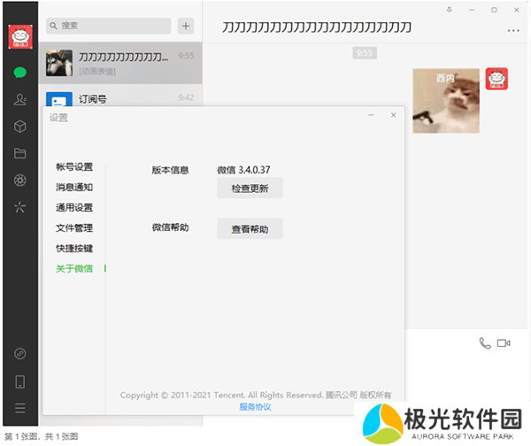Click the mobile phone icon in sidebar
531x446 pixels.
pyautogui.click(x=19, y=381)
